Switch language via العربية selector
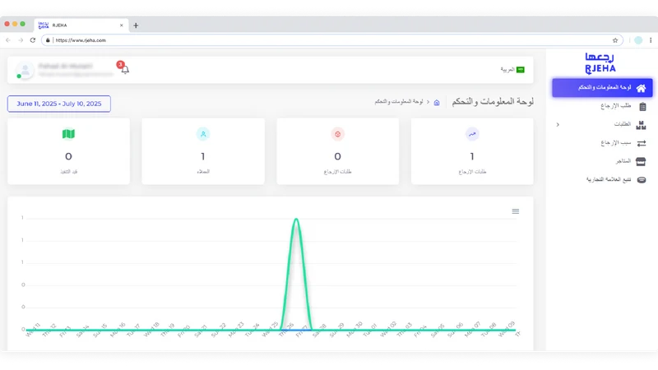This screenshot has height=370, width=658. [512, 70]
